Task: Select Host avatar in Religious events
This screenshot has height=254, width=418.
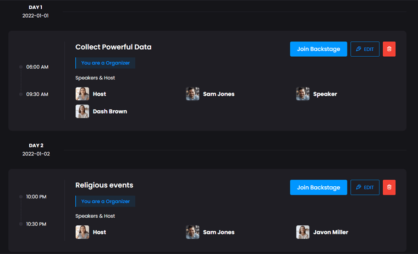Action: (x=82, y=232)
